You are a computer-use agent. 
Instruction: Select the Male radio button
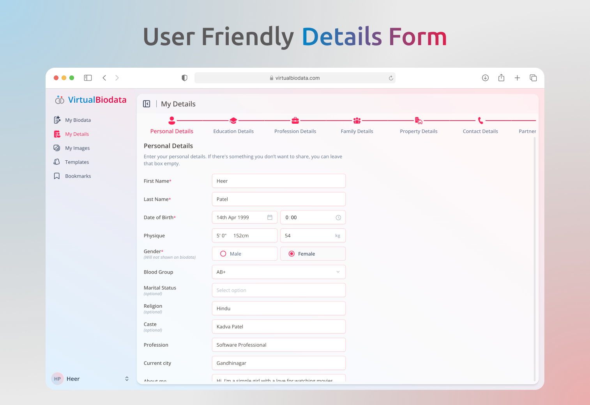pyautogui.click(x=223, y=253)
